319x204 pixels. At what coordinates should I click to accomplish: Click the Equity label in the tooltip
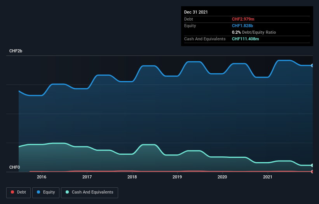coord(190,26)
